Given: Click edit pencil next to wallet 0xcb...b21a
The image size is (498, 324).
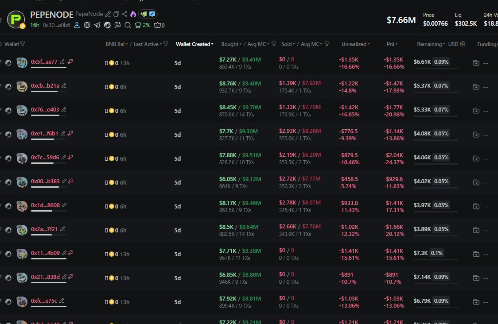Looking at the screenshot, I should 64,85.
